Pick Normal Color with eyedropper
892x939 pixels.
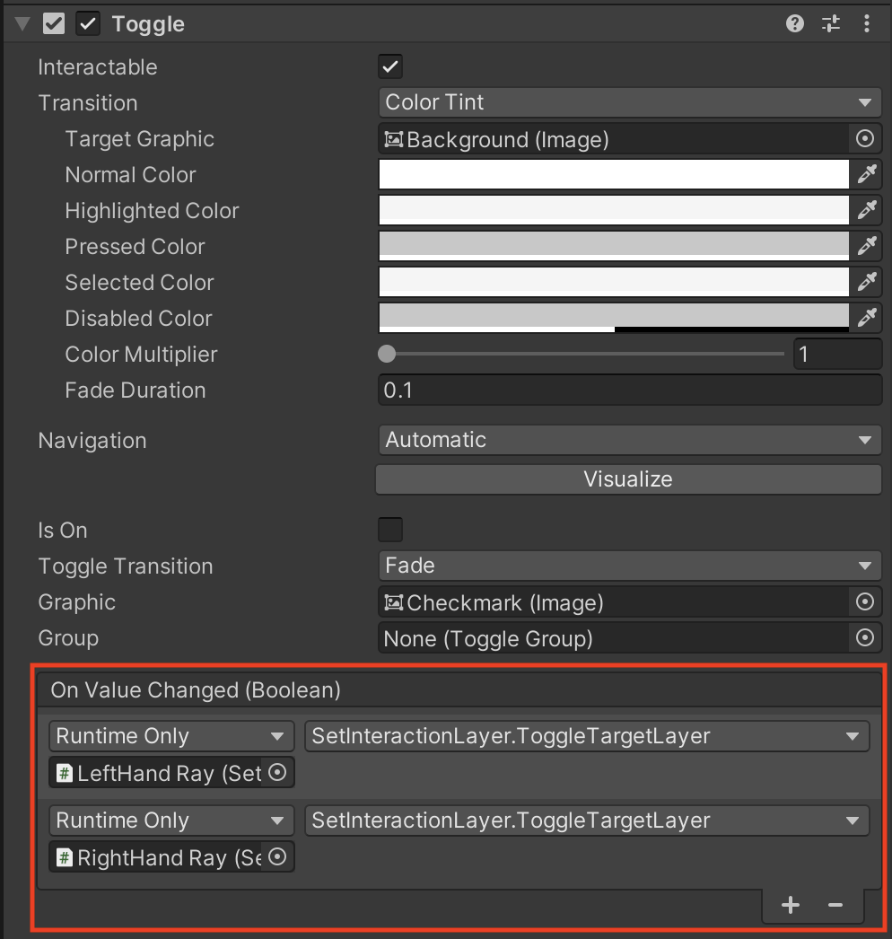pos(866,175)
